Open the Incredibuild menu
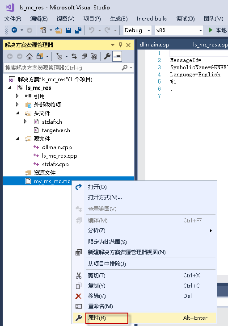Image resolution: width=228 pixels, height=326 pixels. (152, 18)
